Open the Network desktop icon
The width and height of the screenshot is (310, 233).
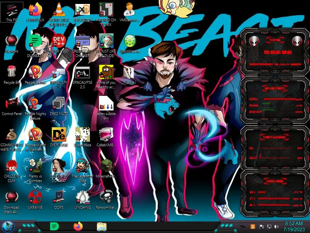[12, 44]
